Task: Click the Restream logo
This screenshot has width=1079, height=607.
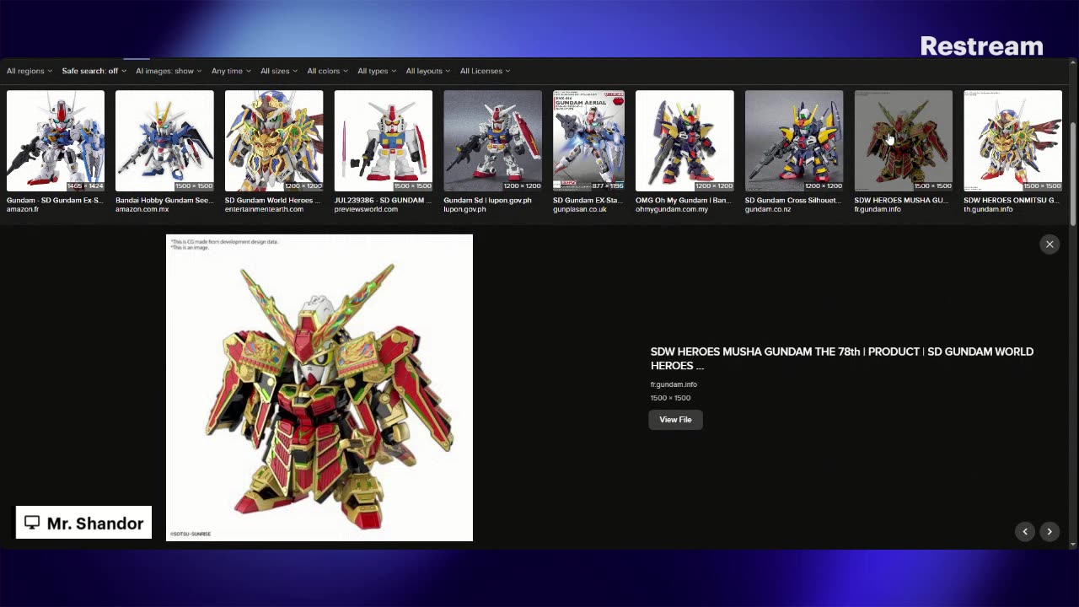Action: pyautogui.click(x=981, y=46)
